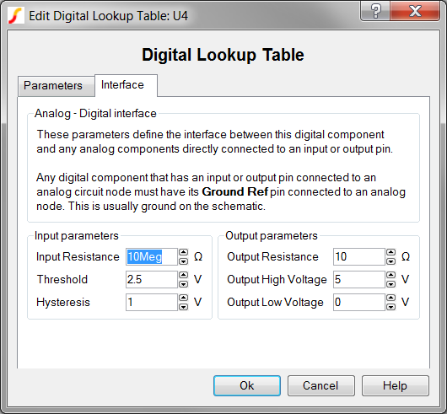The width and height of the screenshot is (447, 414).
Task: Increase Output Resistance with up arrow
Action: [x=390, y=252]
